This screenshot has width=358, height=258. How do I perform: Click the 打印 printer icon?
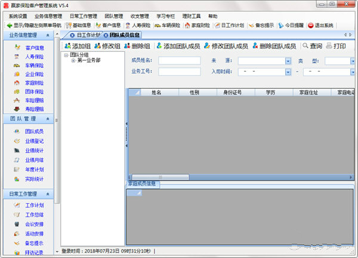[x=329, y=46]
